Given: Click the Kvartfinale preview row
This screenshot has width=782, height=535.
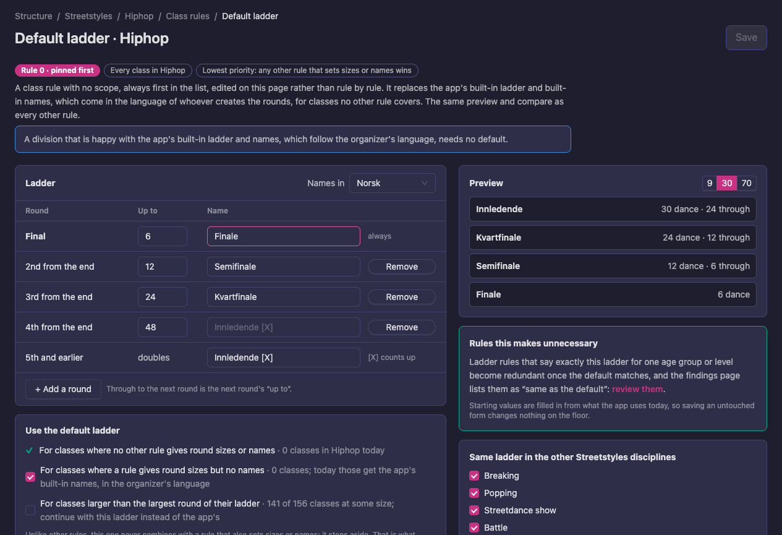Looking at the screenshot, I should [613, 238].
